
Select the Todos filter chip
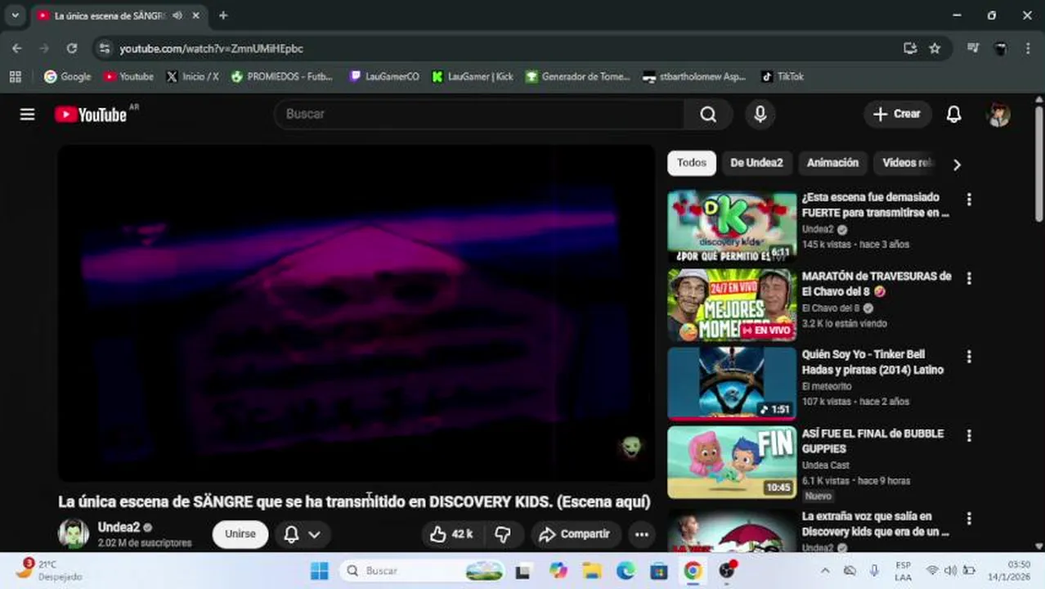tap(692, 163)
